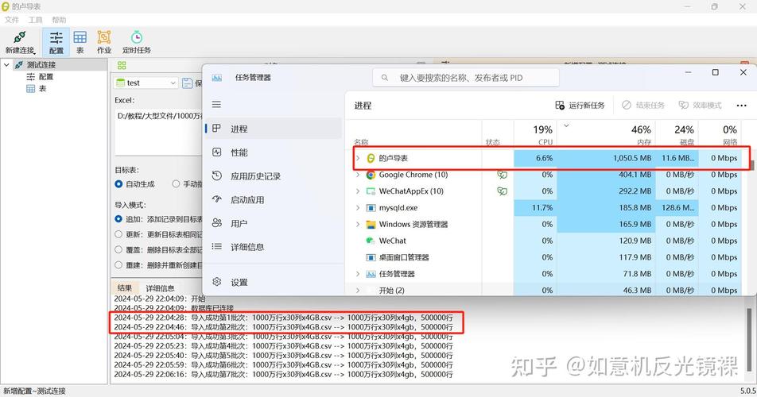Screen dimensions: 757x397
Task: Expand the 开始 (2) process row
Action: click(358, 291)
